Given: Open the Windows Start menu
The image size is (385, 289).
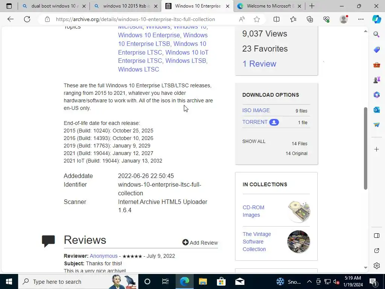Looking at the screenshot, I should [9, 281].
